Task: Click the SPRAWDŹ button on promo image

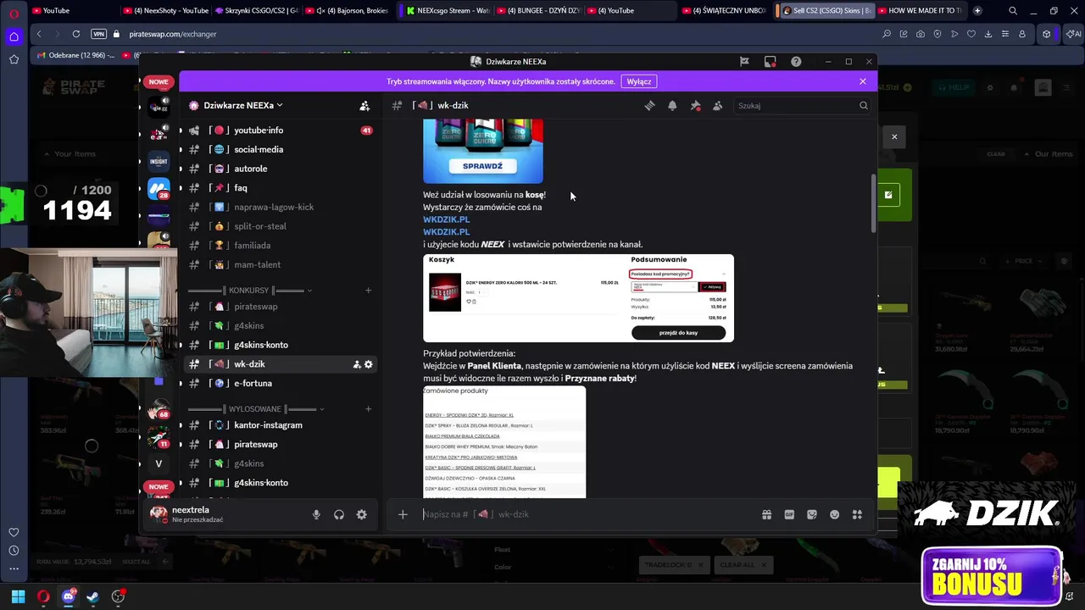Action: point(482,166)
